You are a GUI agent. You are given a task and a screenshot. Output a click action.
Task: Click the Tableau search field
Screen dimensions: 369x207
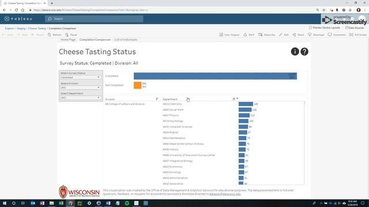tap(94, 19)
